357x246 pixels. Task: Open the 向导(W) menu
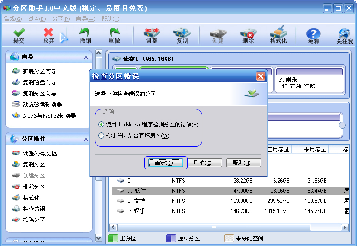click(x=85, y=19)
